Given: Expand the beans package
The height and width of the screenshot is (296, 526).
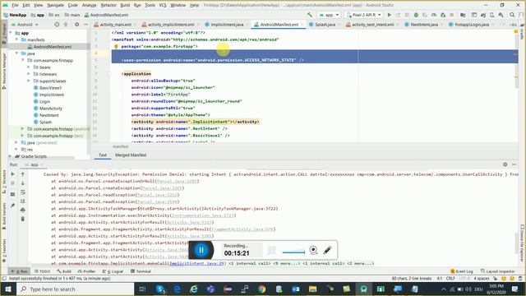Looking at the screenshot, I should [x=29, y=67].
